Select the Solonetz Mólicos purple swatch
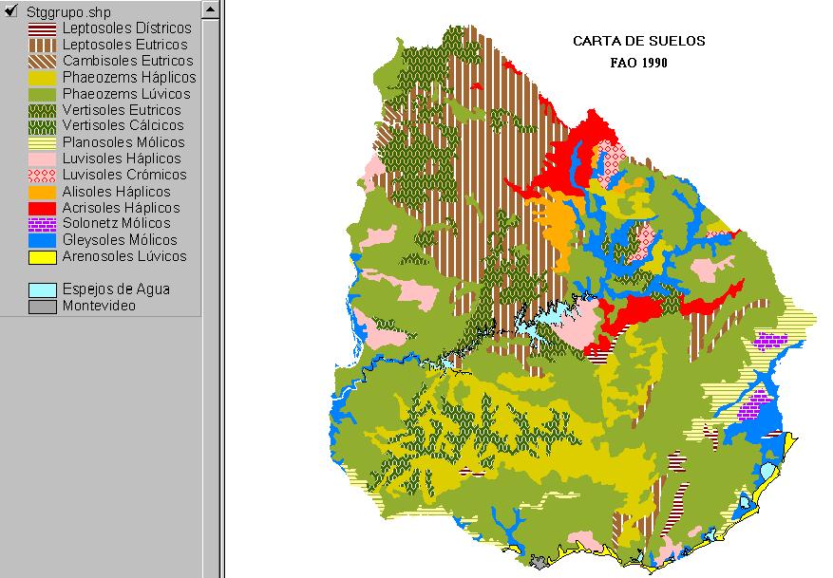 [x=43, y=224]
